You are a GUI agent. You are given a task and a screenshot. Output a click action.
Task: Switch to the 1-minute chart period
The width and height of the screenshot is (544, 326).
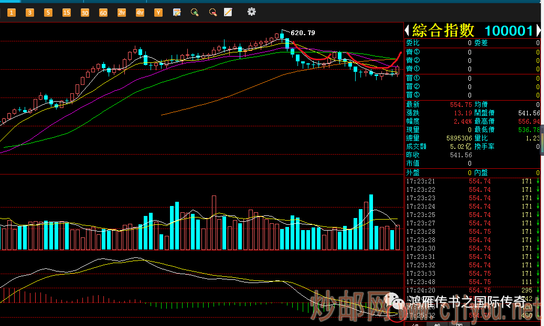coord(12,12)
